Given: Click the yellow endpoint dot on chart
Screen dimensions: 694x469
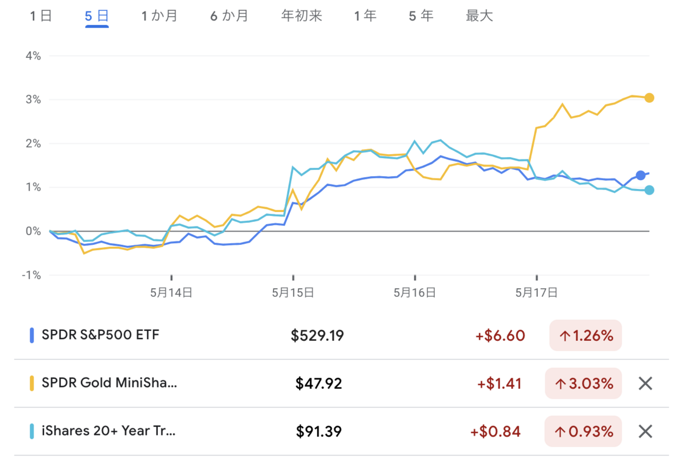Looking at the screenshot, I should click(649, 98).
